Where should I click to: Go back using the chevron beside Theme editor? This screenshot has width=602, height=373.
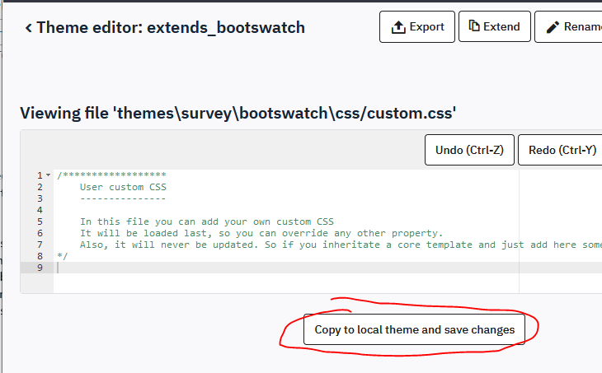[28, 28]
